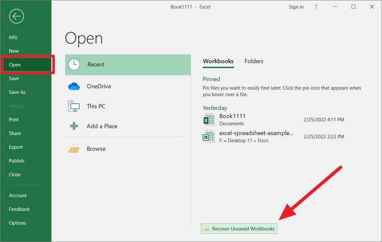Choose Save As in the sidebar
Viewport: 382px width, 242px height.
click(x=17, y=92)
